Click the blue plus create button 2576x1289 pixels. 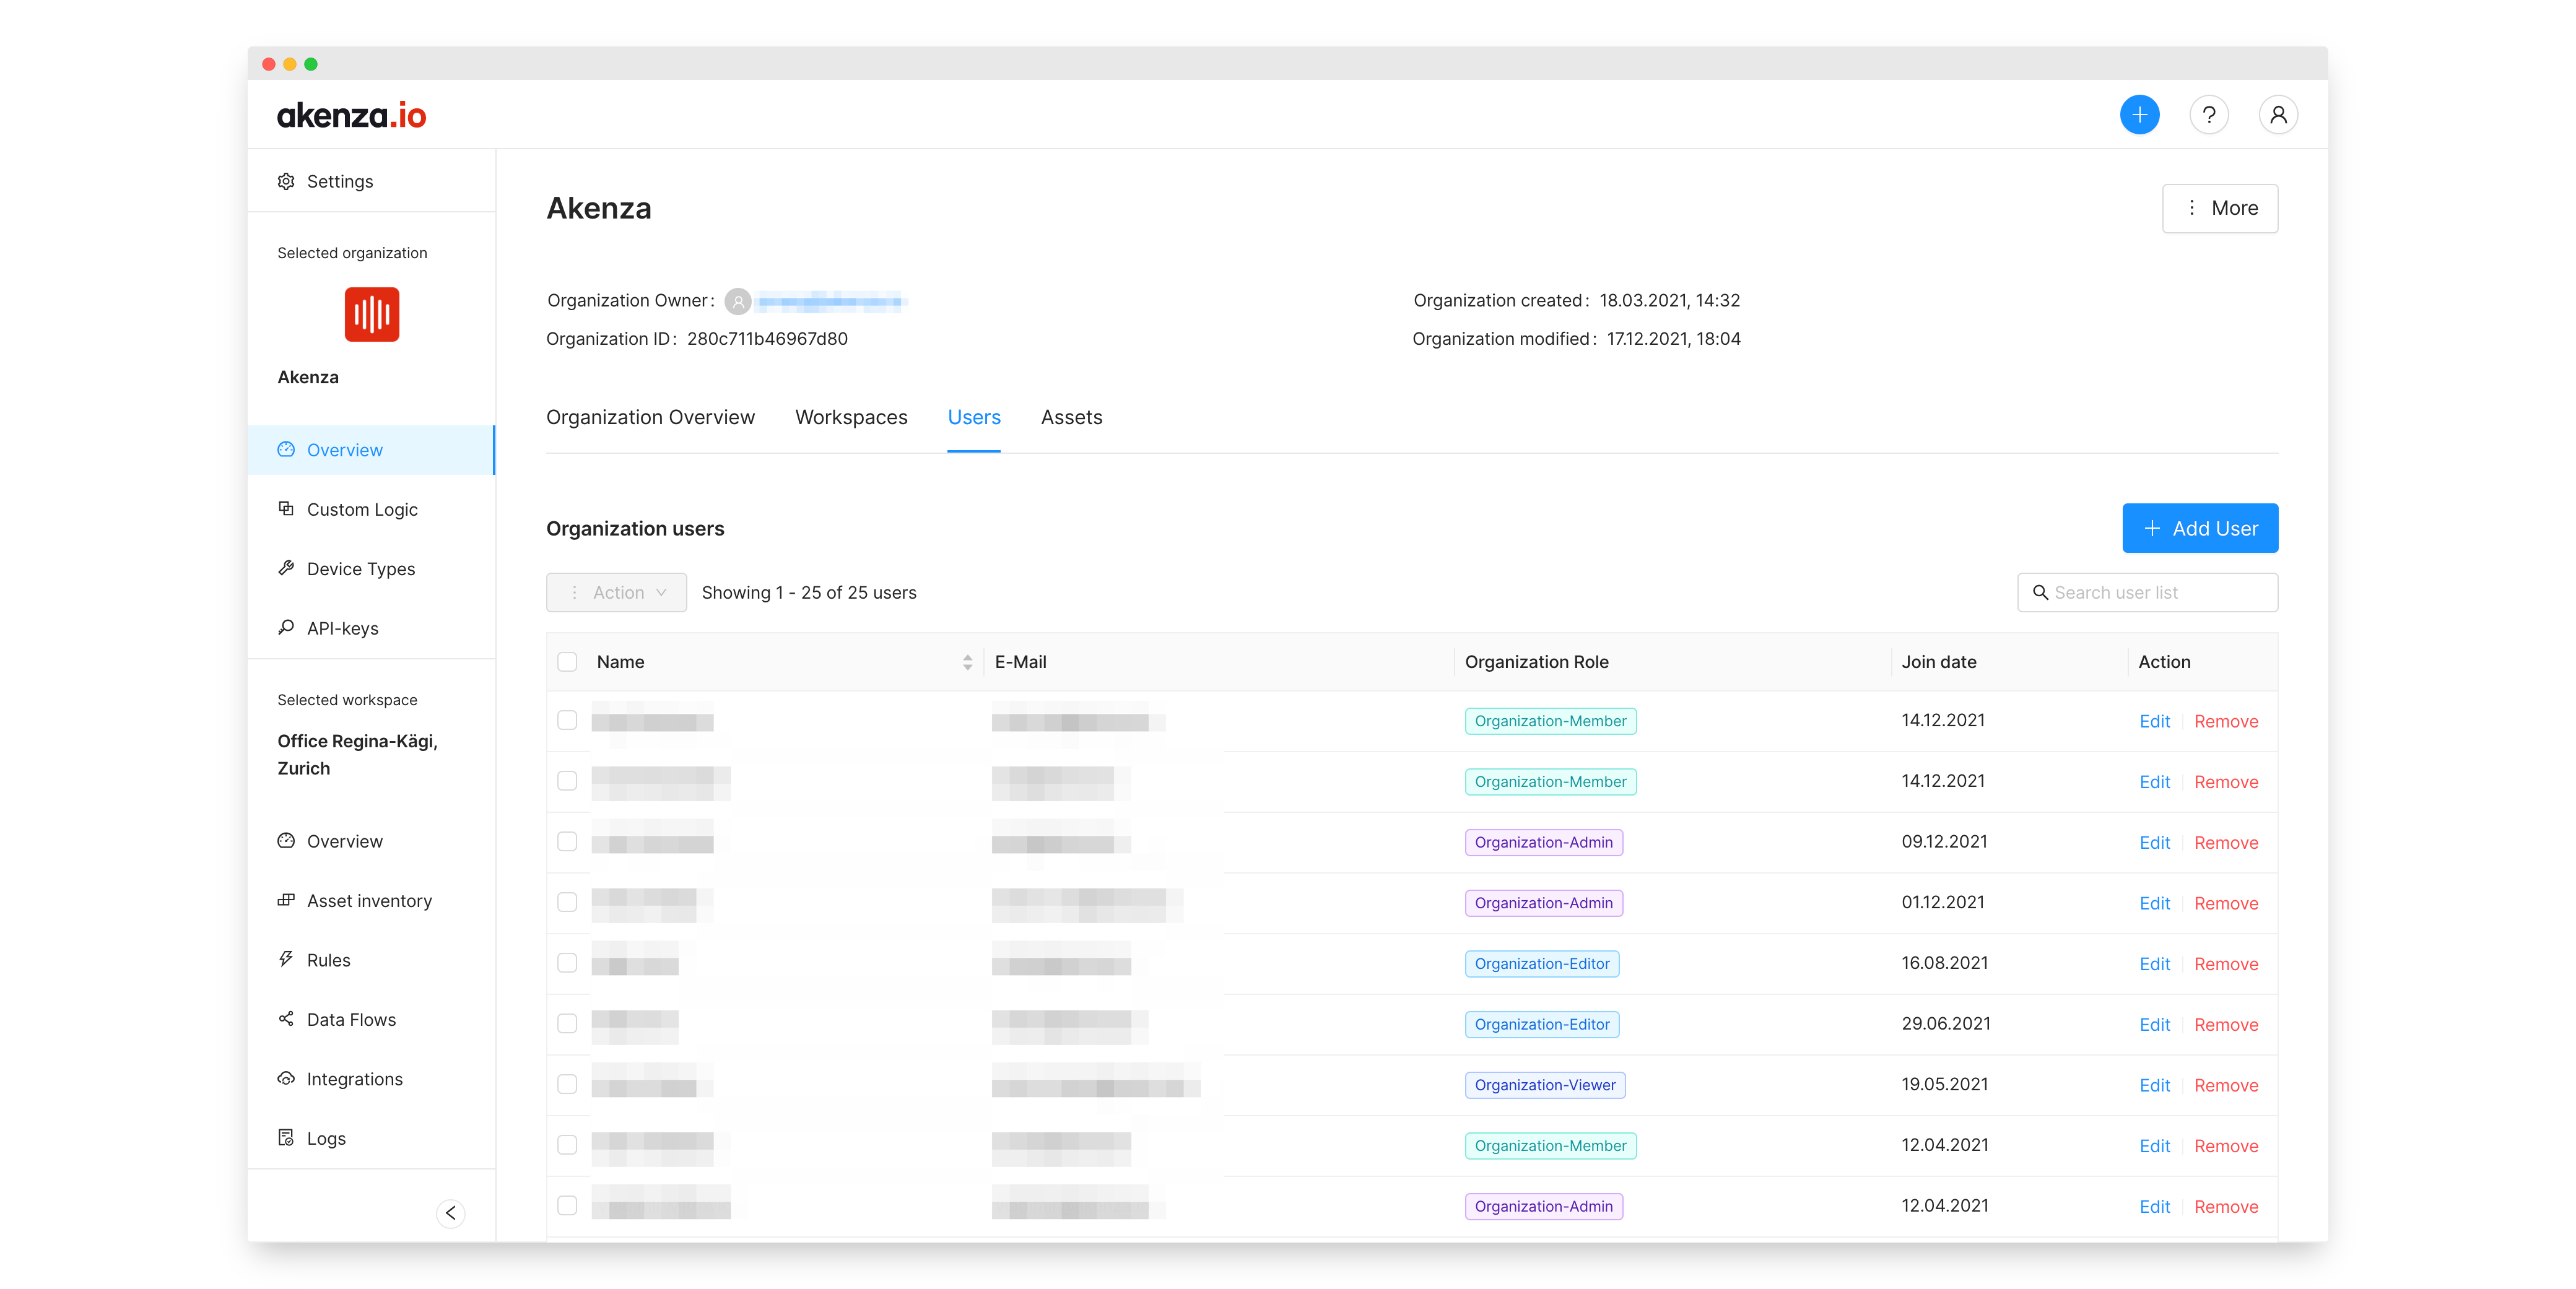(x=2139, y=115)
